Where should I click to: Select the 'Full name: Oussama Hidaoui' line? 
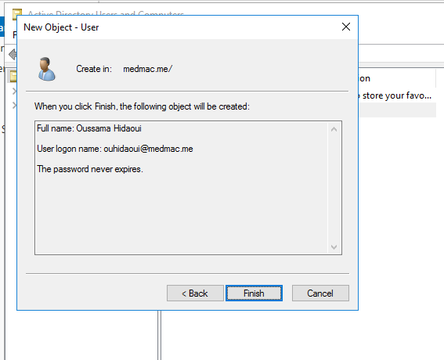[89, 128]
